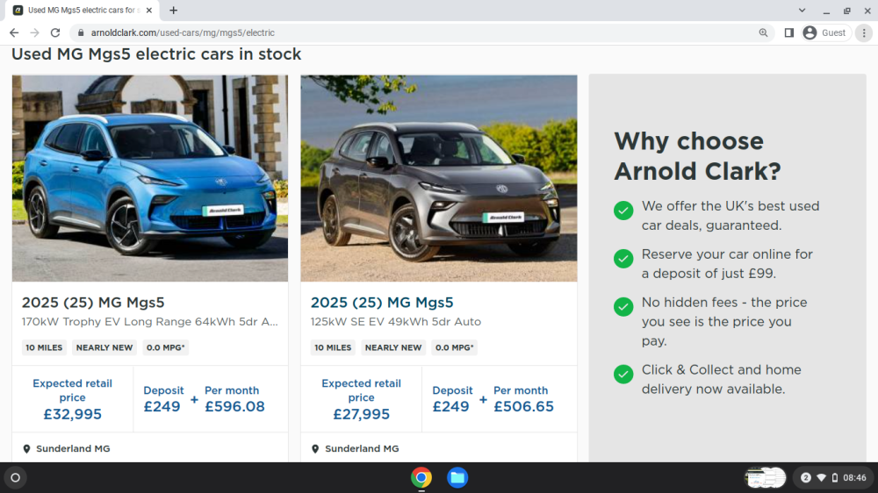Screen dimensions: 878x493
Task: Click green check beside No hidden fees
Action: click(x=623, y=307)
